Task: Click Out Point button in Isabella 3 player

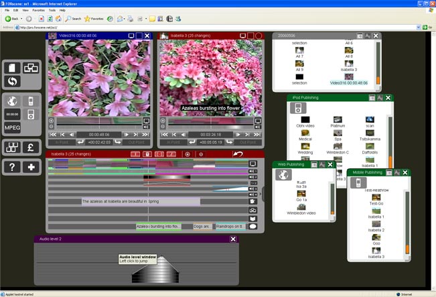Action: point(248,142)
